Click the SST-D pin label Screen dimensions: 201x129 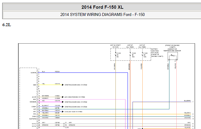34,126
